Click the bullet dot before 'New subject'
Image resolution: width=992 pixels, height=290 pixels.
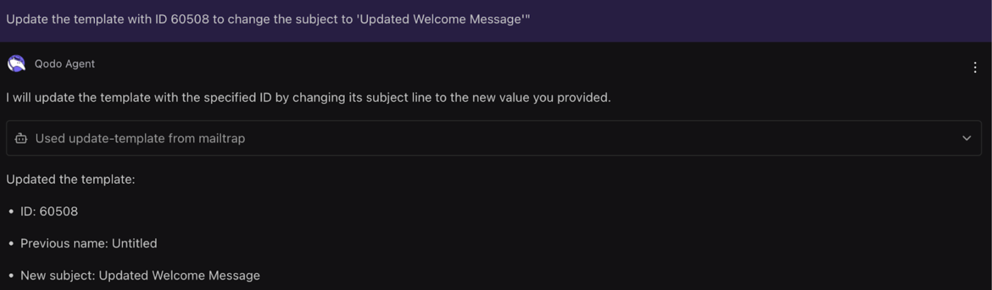11,276
